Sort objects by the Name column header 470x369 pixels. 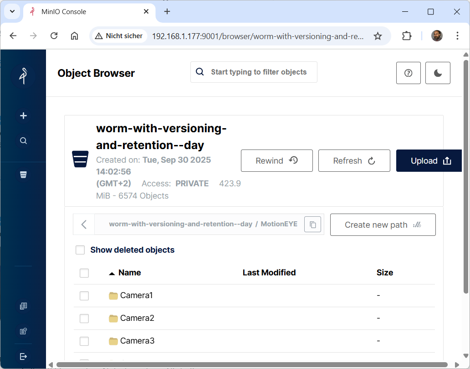pos(129,273)
